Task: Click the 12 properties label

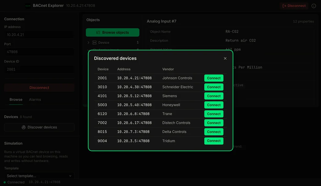Action: (303, 22)
